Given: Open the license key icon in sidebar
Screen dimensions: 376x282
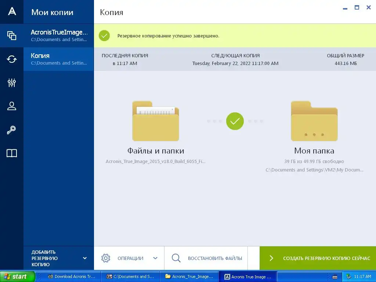Looking at the screenshot, I should (11, 130).
